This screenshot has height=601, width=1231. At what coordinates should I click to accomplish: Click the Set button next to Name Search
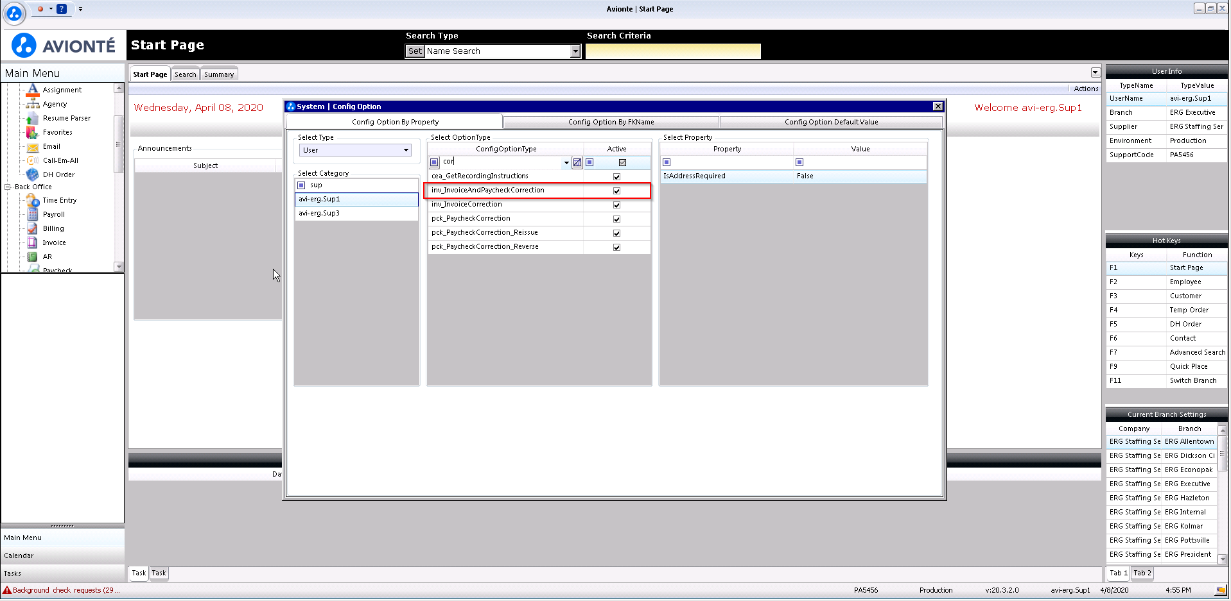[x=415, y=51]
